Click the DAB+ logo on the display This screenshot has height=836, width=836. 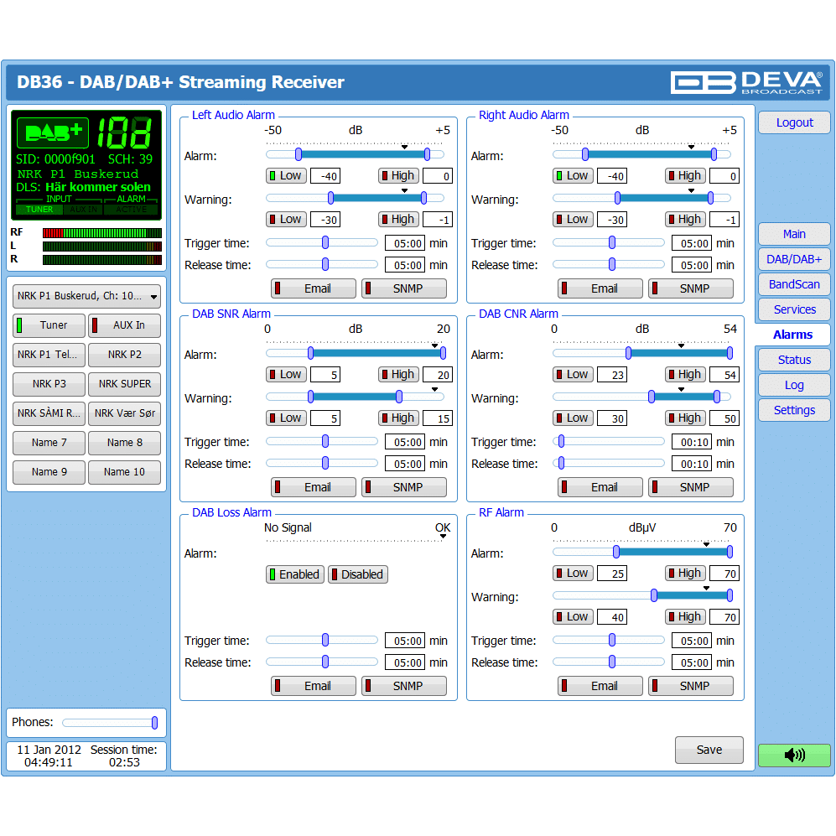click(53, 132)
